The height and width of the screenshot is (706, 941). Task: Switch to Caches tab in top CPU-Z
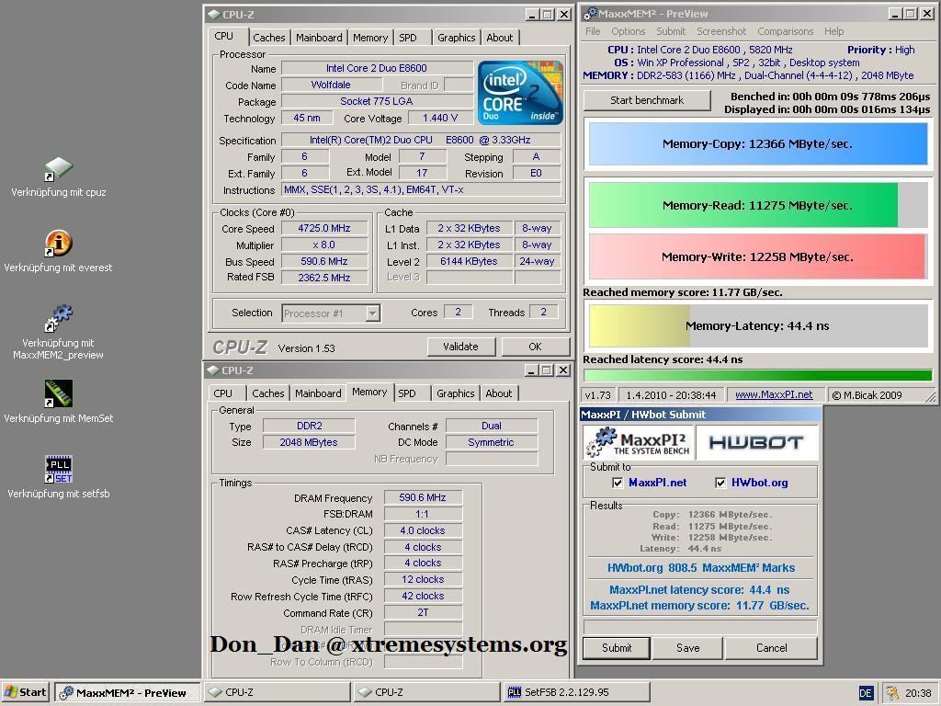point(269,37)
